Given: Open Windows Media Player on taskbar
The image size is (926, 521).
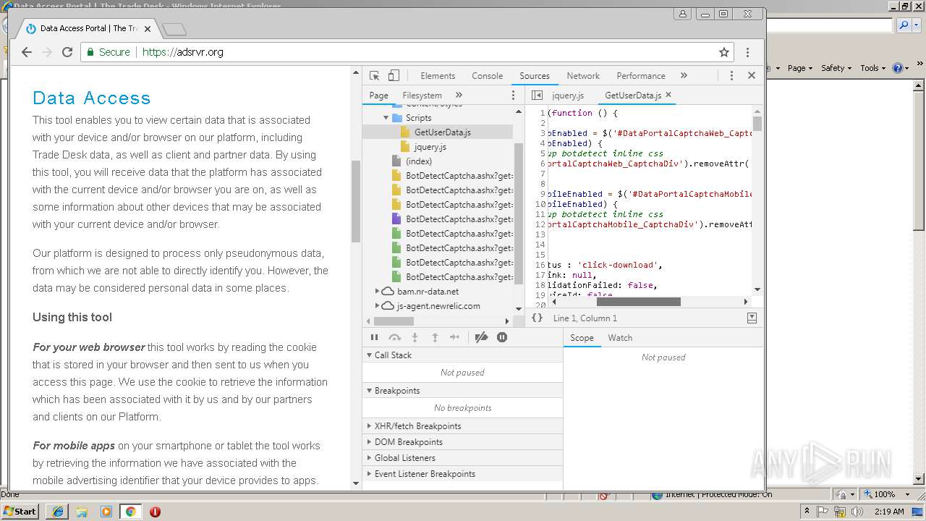Looking at the screenshot, I should click(x=106, y=512).
